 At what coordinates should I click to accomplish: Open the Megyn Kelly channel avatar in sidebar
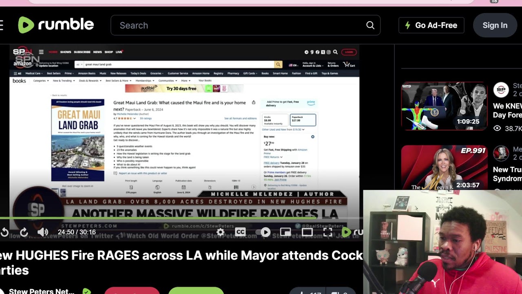[x=501, y=154]
